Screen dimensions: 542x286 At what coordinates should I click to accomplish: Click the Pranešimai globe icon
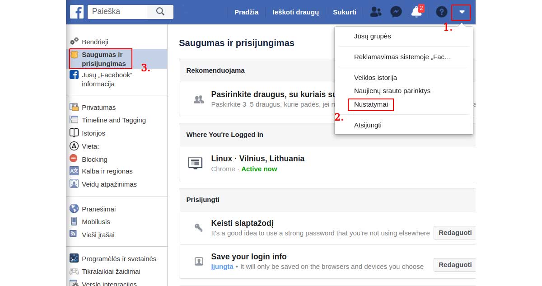click(74, 208)
